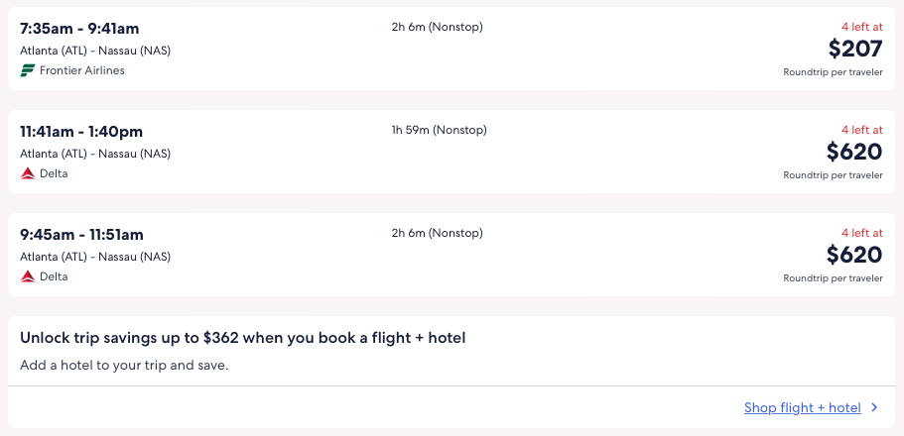This screenshot has height=436, width=904.
Task: Click Atlanta (ATL) - Nassau (NAS) on Frontier flight
Action: [95, 51]
